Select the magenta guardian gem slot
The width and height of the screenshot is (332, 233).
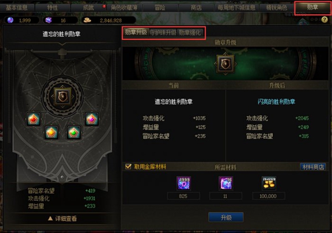point(92,119)
